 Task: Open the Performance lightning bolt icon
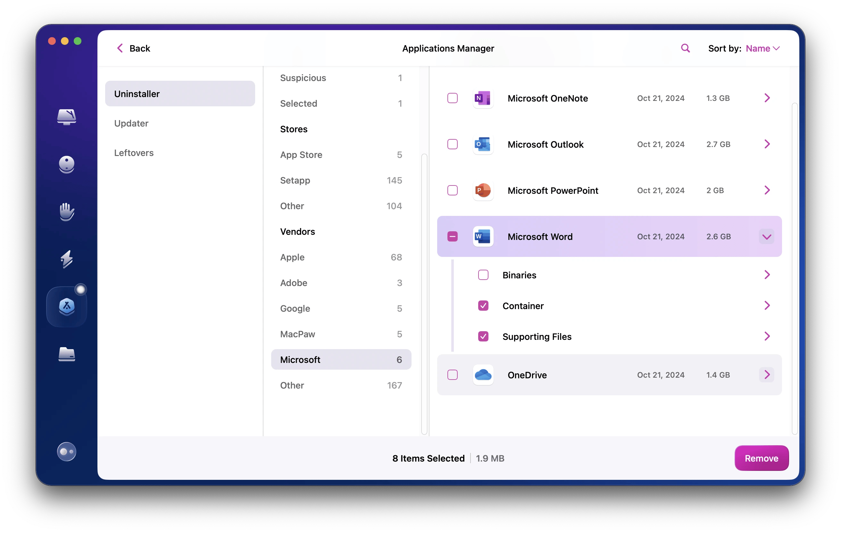[x=66, y=259]
